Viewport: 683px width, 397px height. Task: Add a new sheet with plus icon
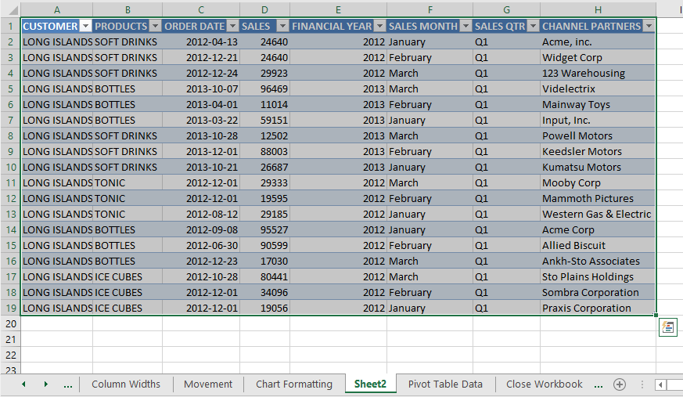coord(620,384)
